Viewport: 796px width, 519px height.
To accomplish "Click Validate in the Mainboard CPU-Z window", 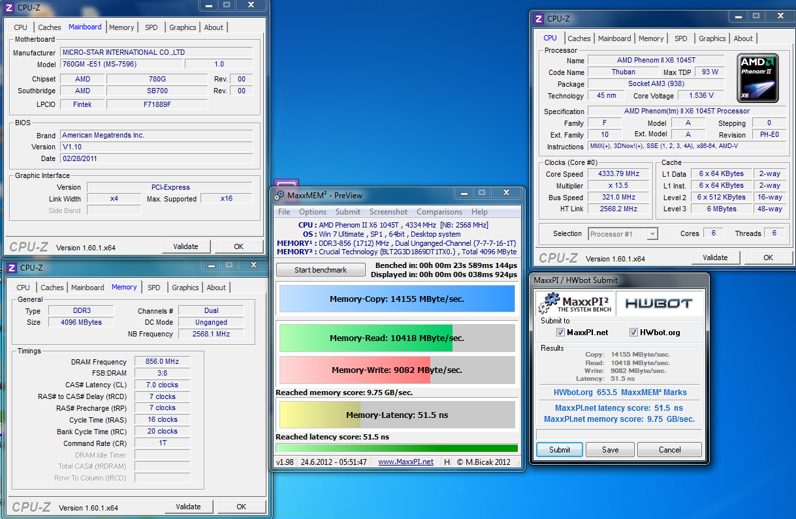I will coord(186,246).
